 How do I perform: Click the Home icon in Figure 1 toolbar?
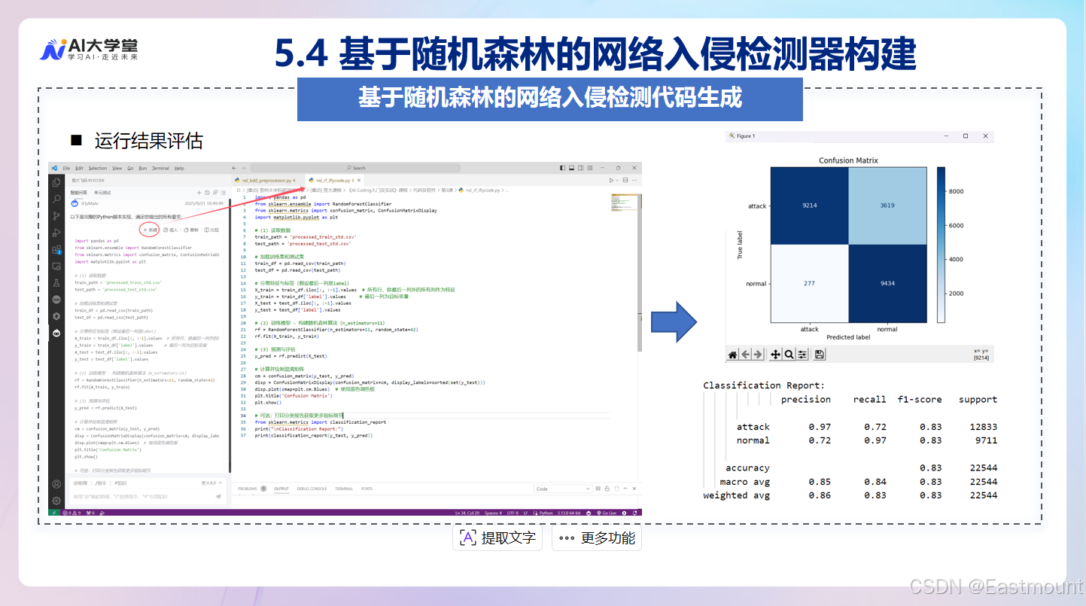(x=732, y=354)
